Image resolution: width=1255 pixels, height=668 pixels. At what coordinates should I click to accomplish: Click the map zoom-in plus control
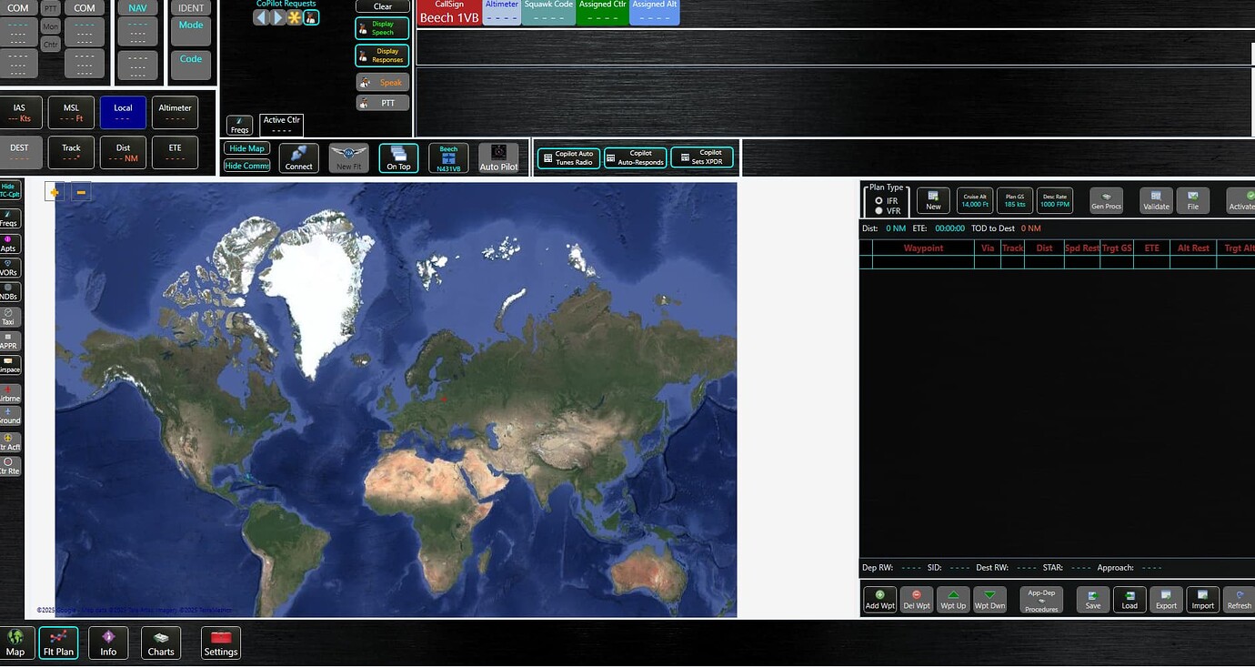point(53,192)
